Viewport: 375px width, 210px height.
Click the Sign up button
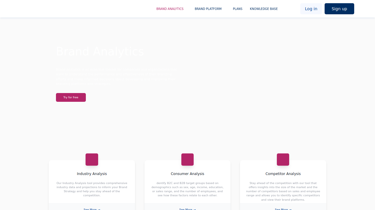[339, 9]
